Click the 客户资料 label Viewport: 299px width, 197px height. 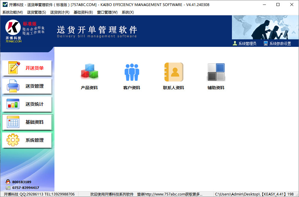(x=132, y=88)
